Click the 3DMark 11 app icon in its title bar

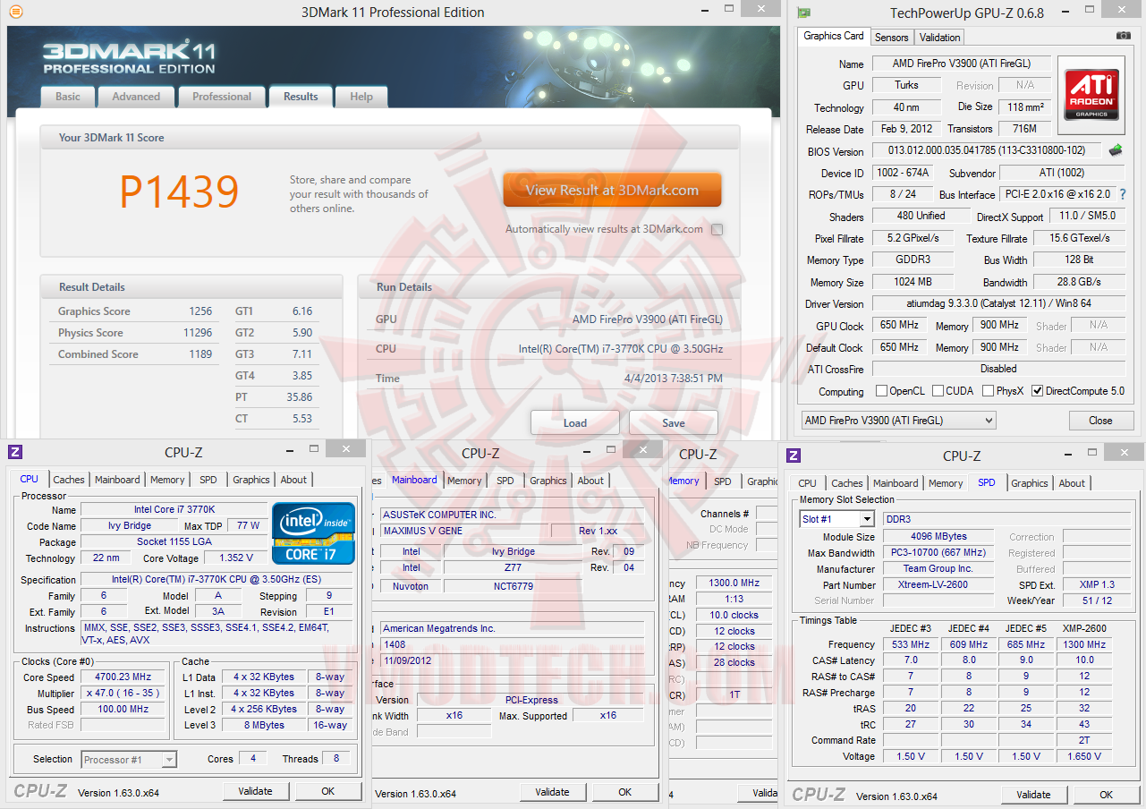pos(15,13)
